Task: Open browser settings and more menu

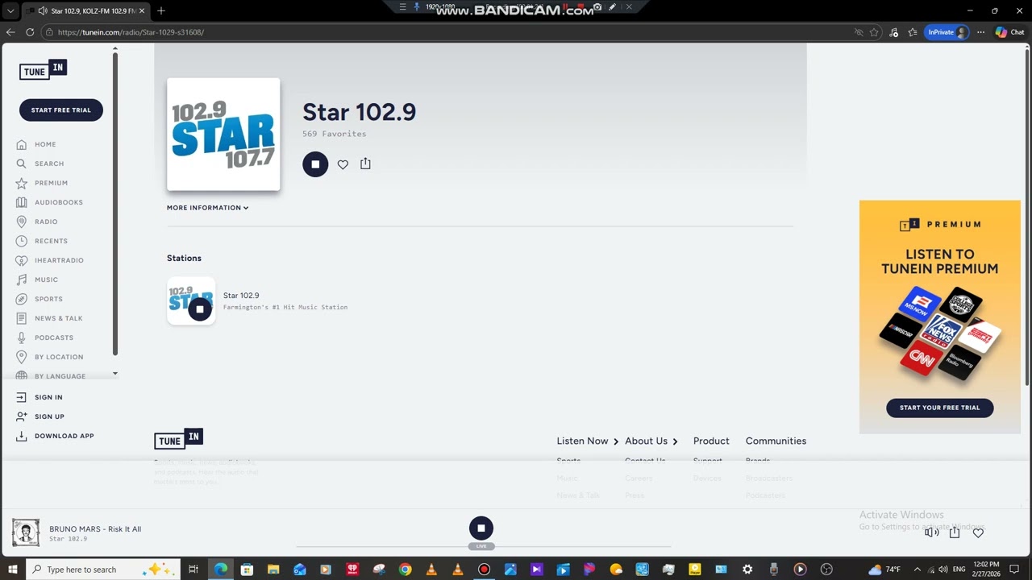Action: tap(980, 32)
